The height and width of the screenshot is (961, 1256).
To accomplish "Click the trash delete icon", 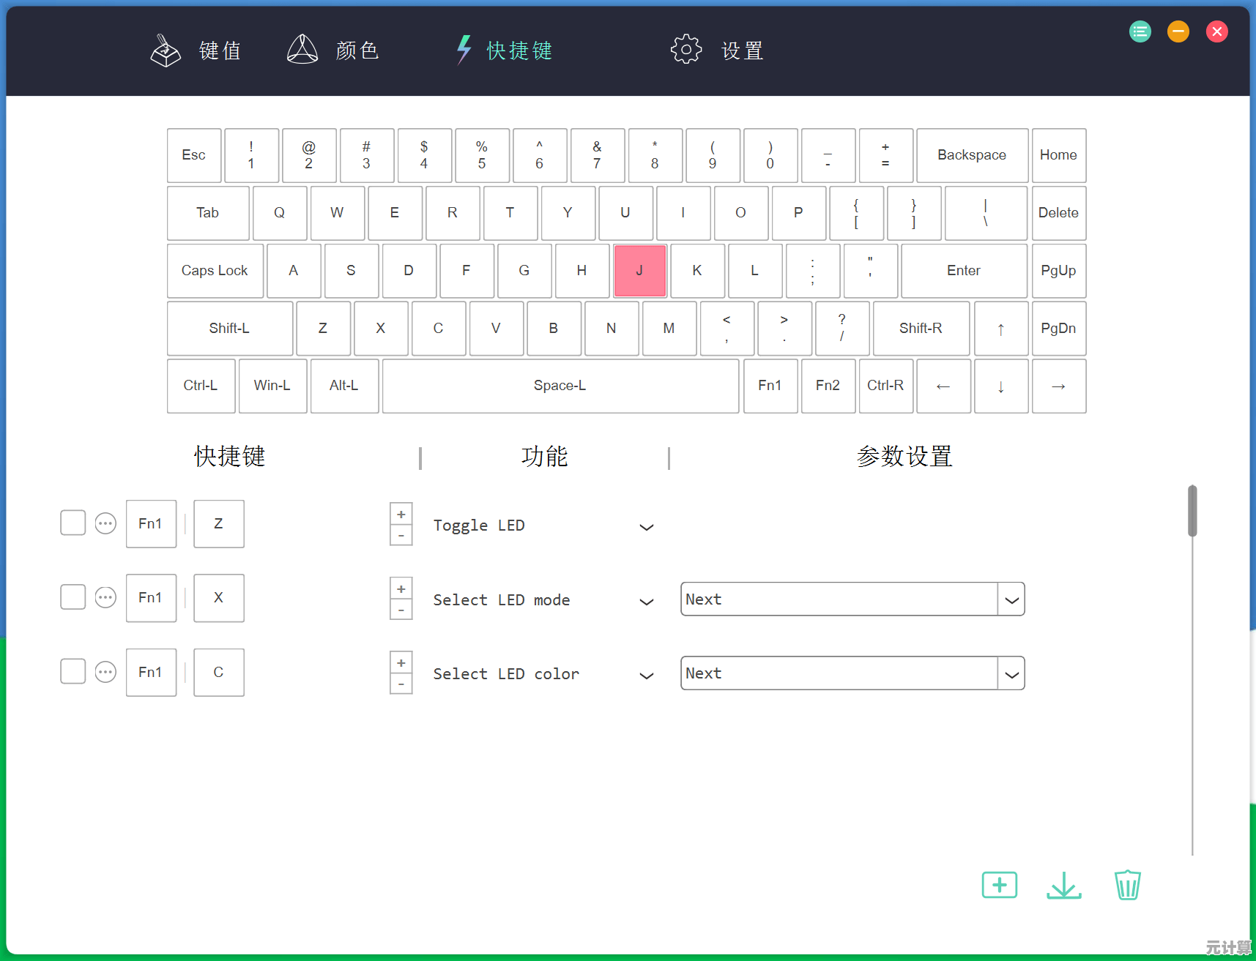I will (x=1127, y=885).
